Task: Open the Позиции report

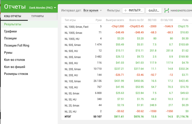Action: [x=10, y=38]
